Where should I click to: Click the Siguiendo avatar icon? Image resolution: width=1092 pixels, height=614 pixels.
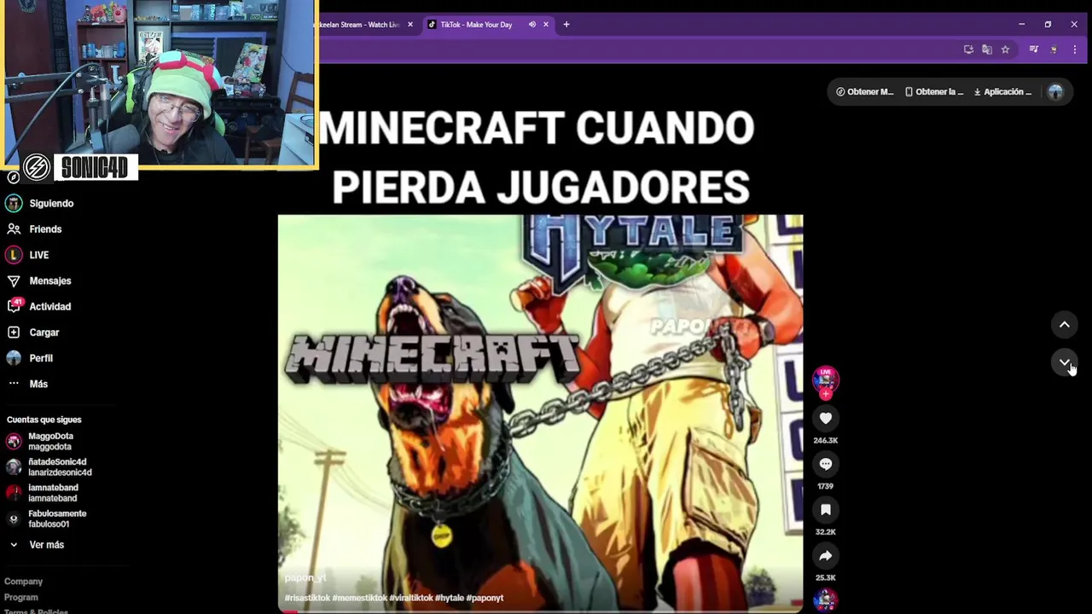[x=14, y=204]
